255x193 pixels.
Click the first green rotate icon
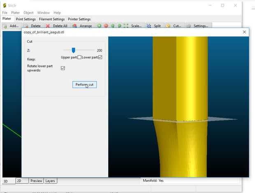tap(113, 26)
